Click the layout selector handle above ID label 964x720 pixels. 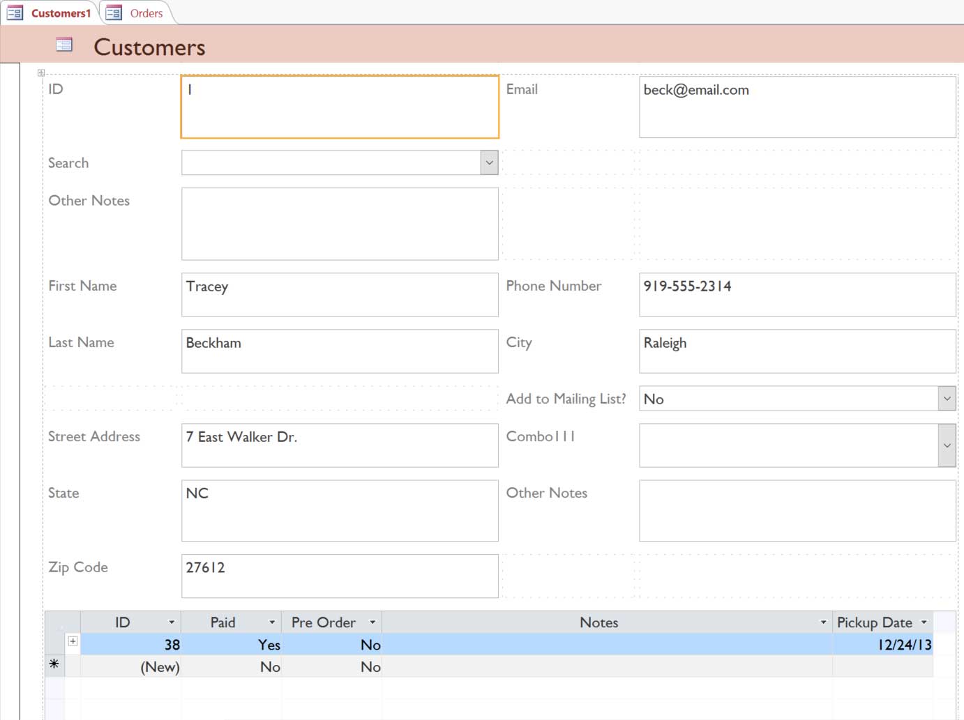pos(41,72)
